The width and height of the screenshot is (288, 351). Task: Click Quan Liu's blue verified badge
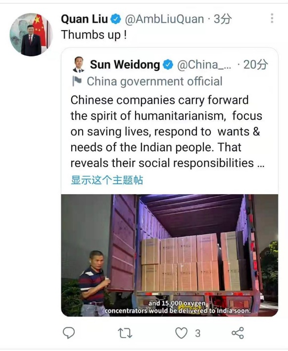coord(116,19)
